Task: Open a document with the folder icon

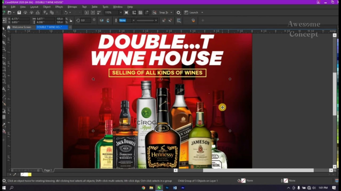Action: pyautogui.click(x=9, y=12)
